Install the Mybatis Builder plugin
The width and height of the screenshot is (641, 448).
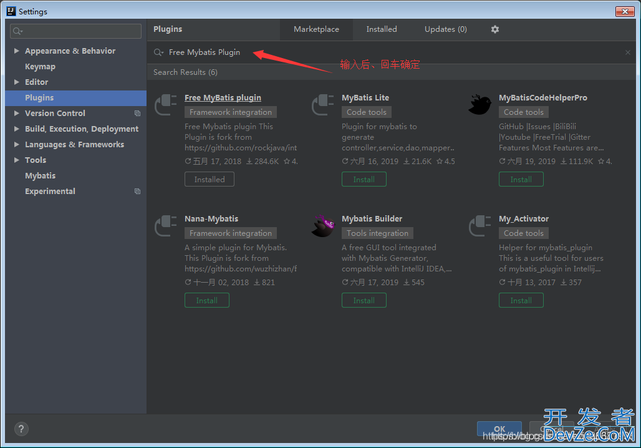click(364, 300)
